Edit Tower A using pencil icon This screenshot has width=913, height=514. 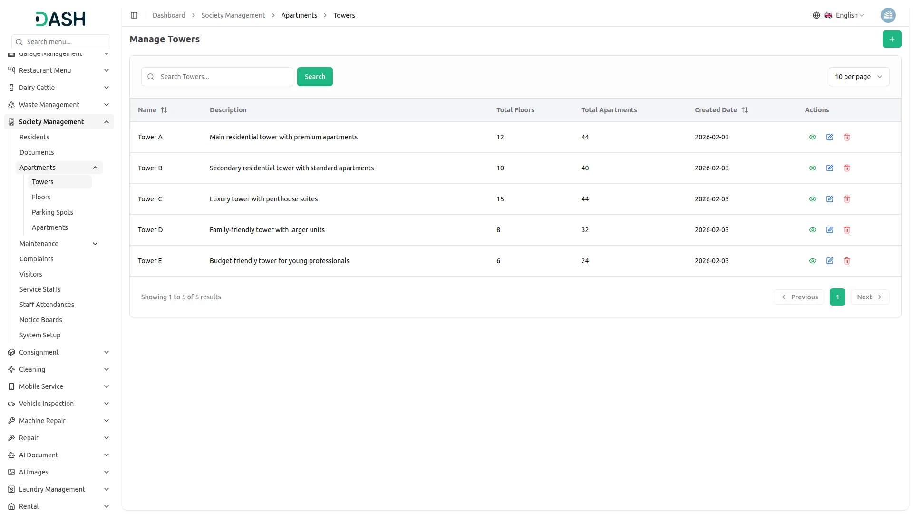click(x=830, y=137)
